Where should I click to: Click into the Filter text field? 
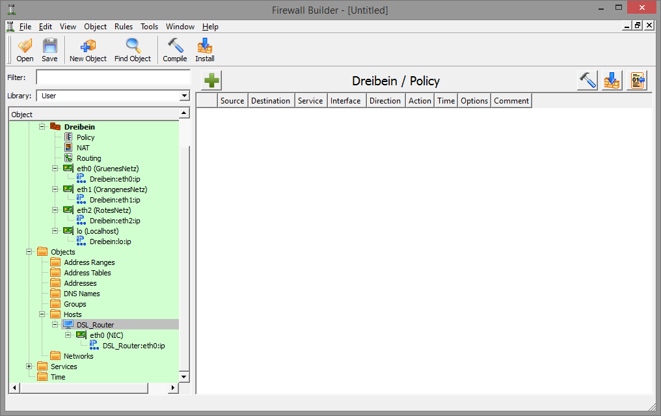113,77
